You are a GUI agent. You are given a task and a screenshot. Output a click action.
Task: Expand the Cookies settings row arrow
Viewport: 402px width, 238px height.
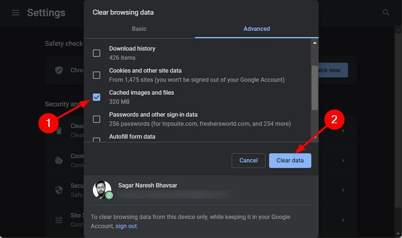(343, 160)
